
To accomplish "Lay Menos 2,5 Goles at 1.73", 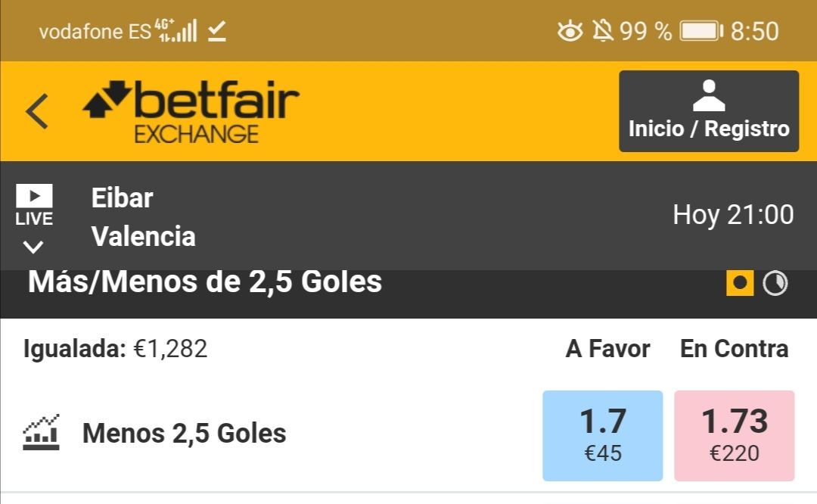I will coord(734,436).
